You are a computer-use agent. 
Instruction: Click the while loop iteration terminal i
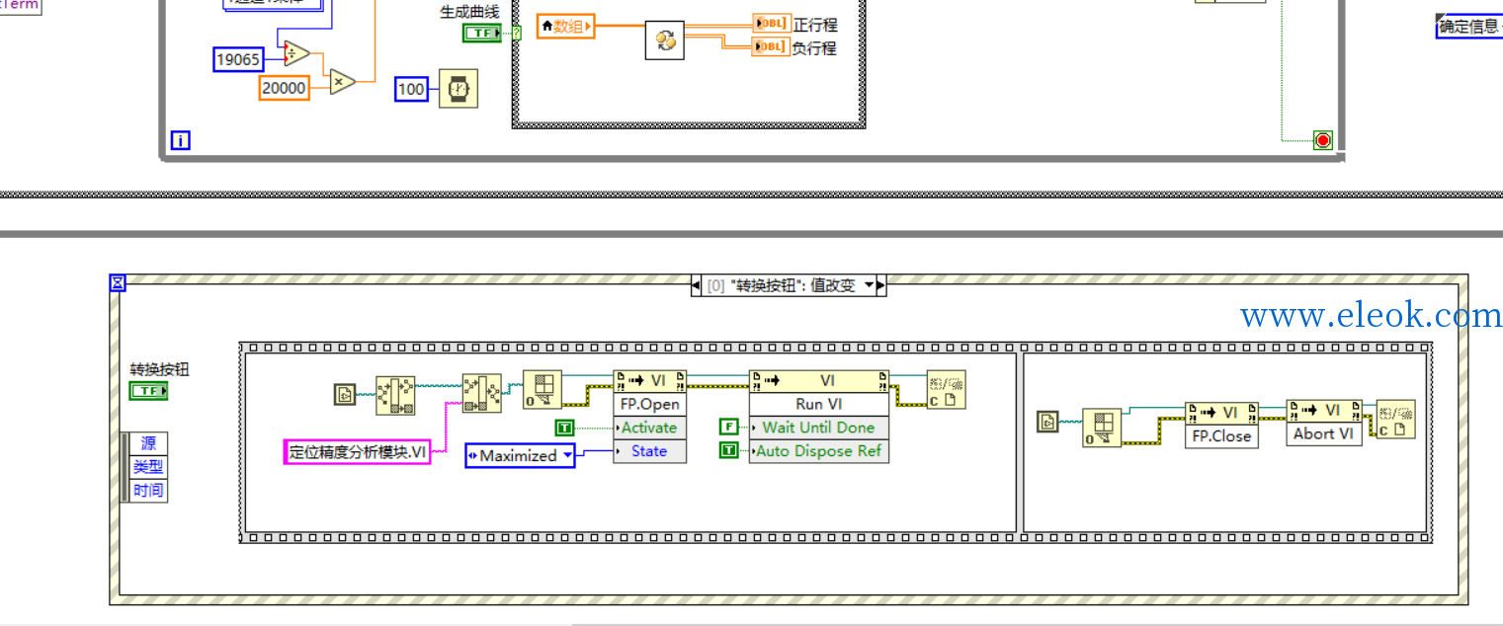[180, 140]
